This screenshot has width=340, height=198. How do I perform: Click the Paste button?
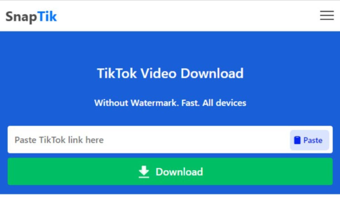point(309,140)
